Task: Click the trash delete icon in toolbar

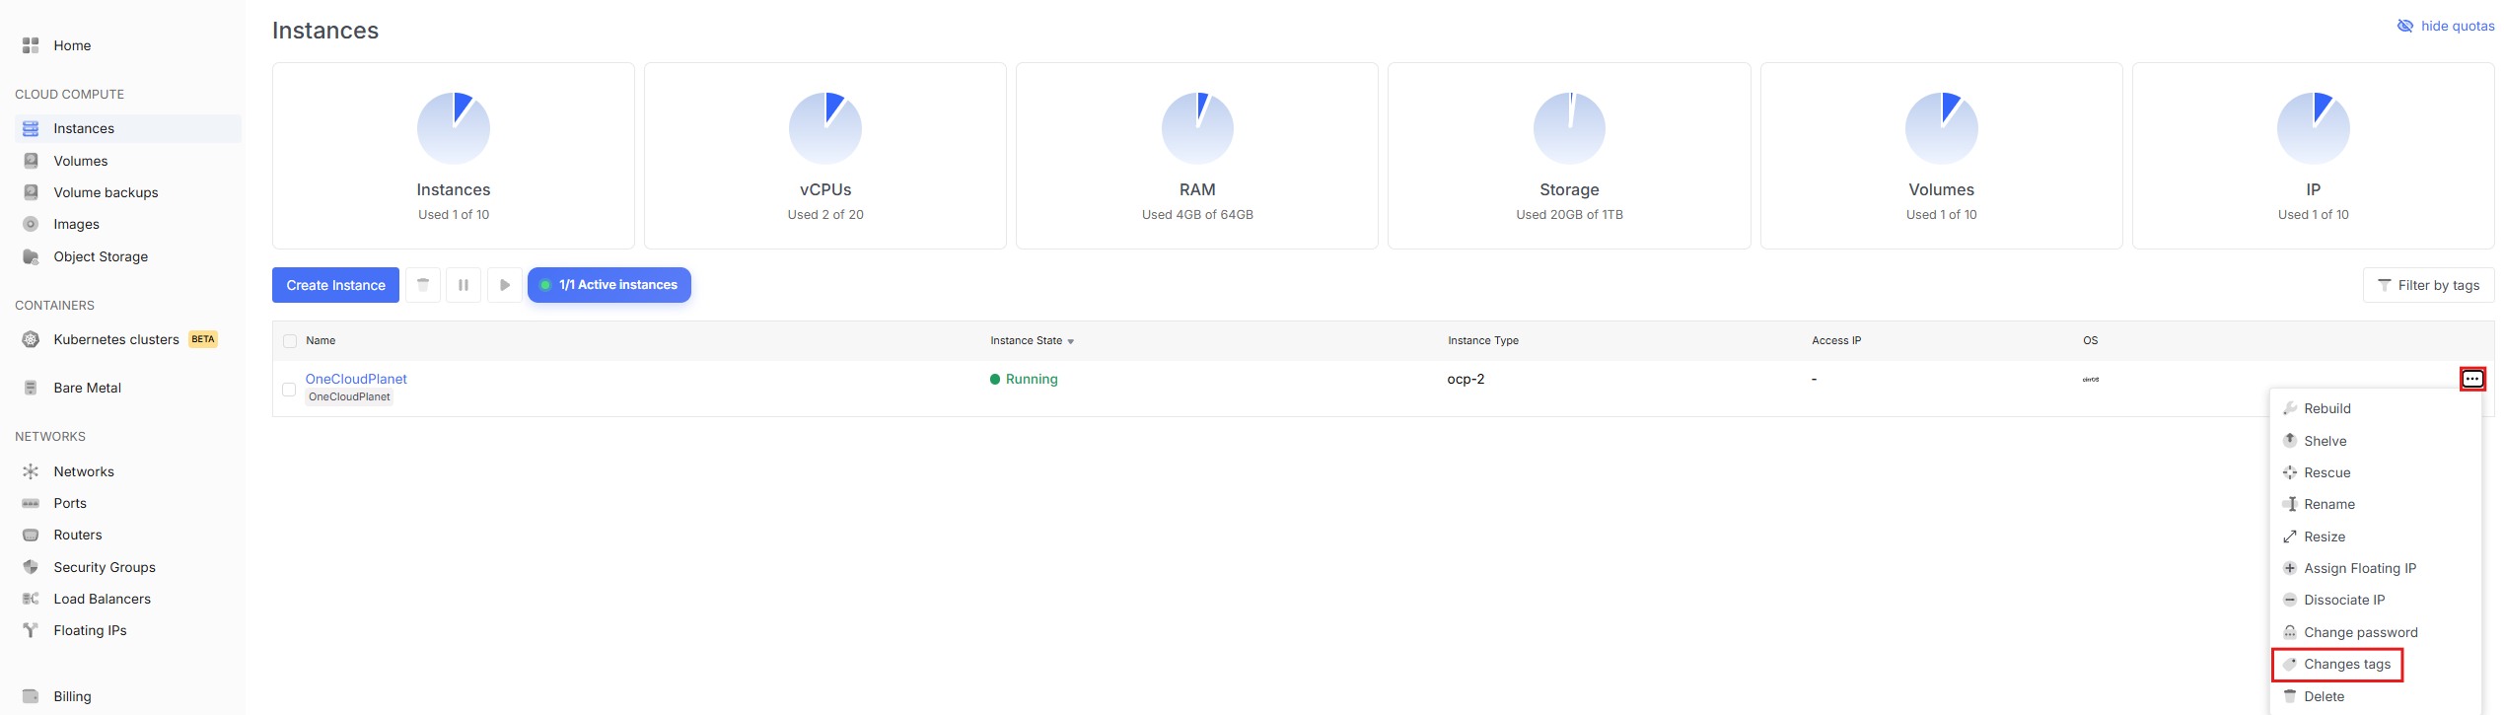Action: tap(423, 285)
